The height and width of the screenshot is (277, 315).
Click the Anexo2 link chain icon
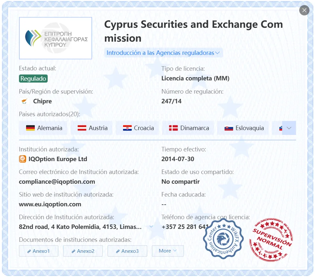click(73, 251)
